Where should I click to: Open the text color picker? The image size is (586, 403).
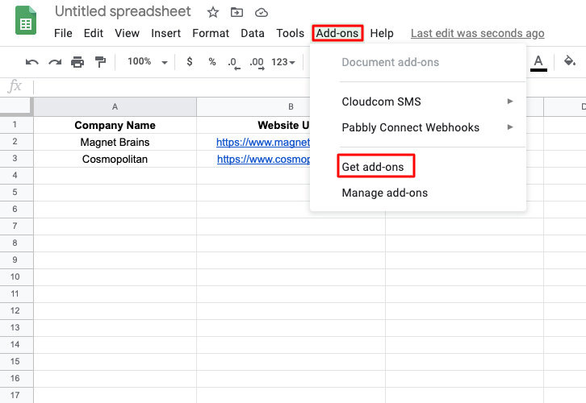[538, 63]
